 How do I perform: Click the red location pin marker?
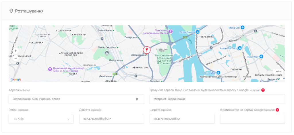(x=147, y=50)
